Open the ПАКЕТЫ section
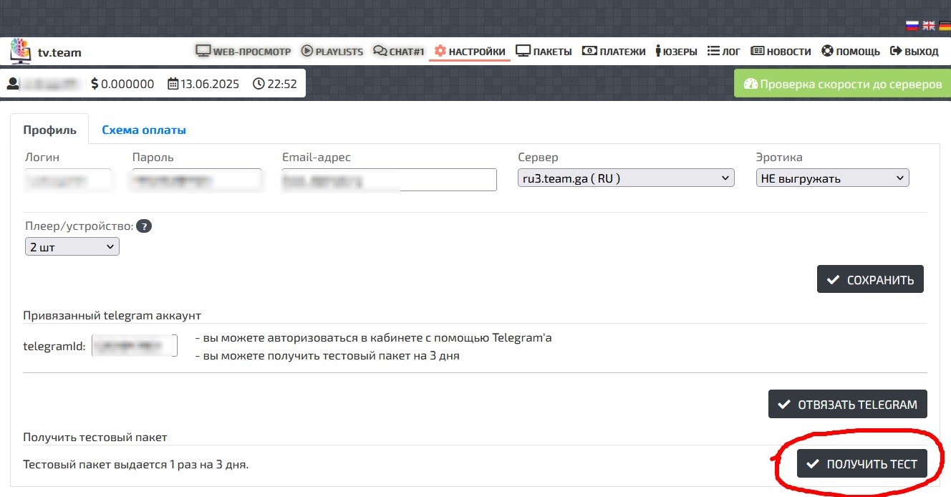Viewport: 951px width, 497px height. tap(544, 52)
